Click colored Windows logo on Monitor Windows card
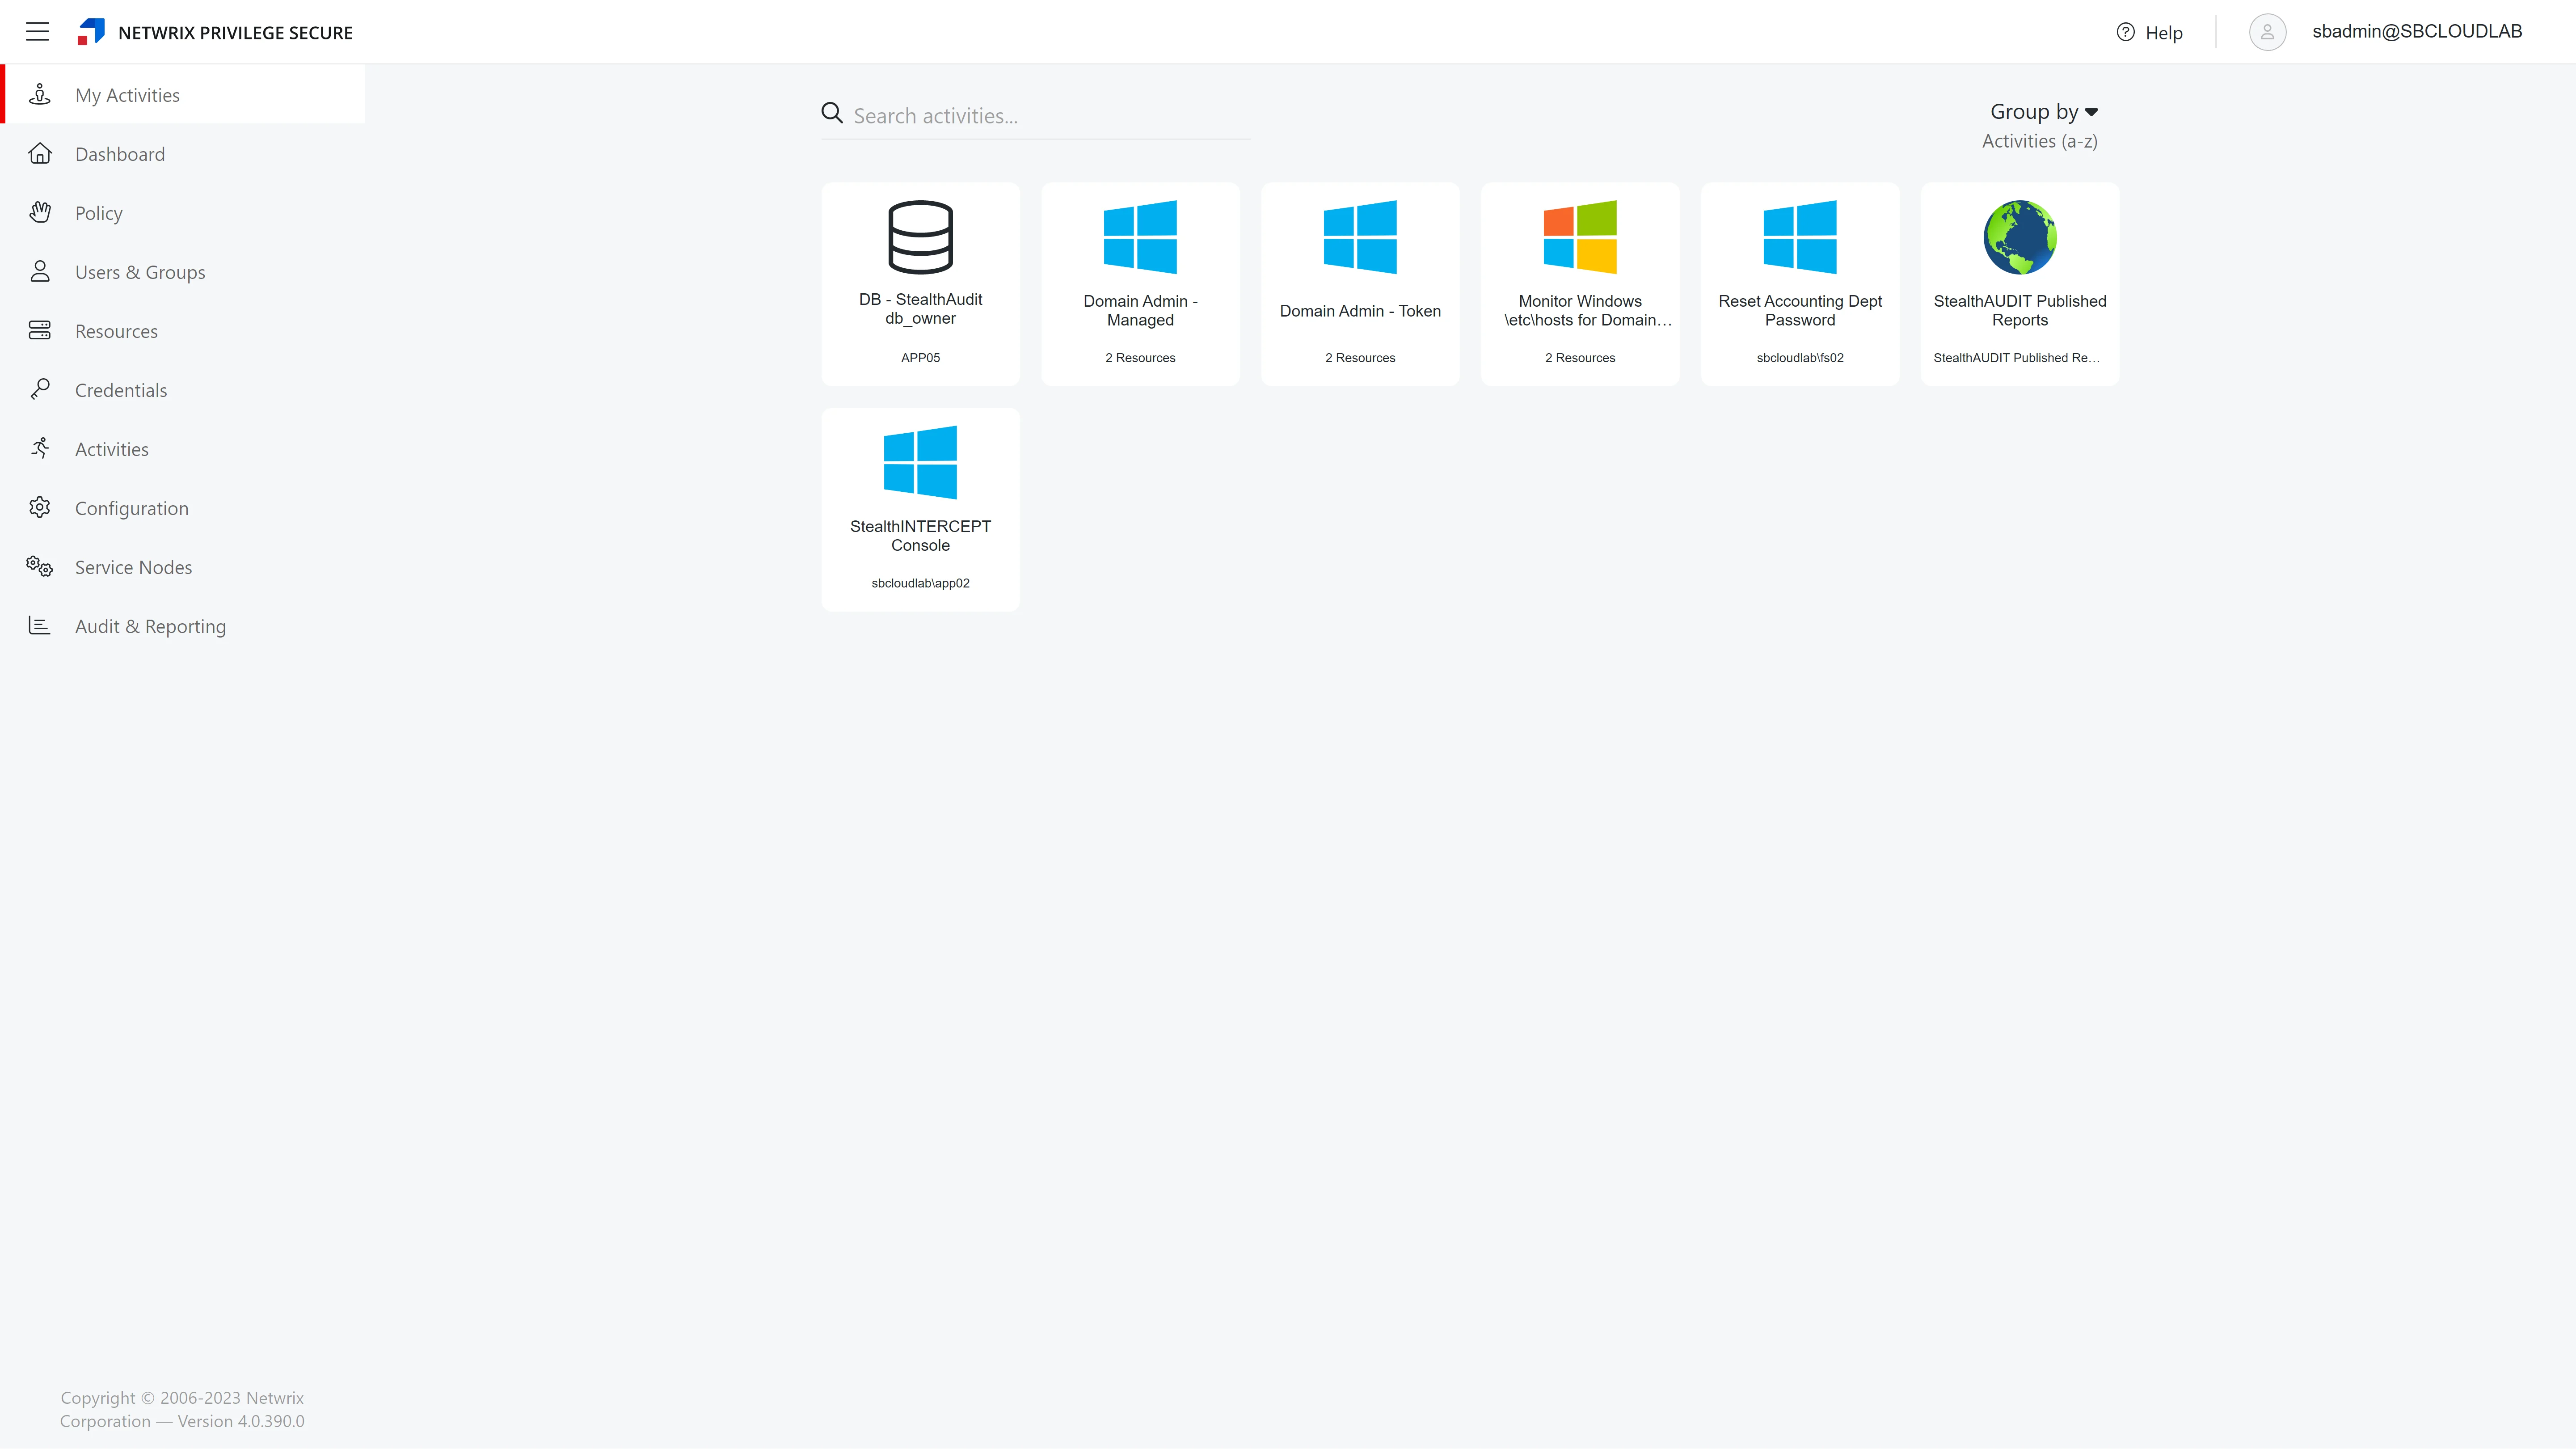 click(1580, 237)
